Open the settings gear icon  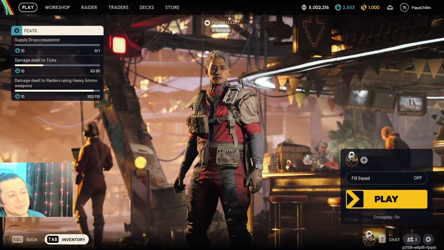428,239
